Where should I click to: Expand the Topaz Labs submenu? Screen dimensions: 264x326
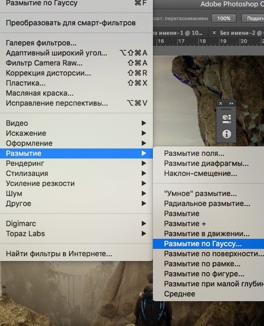(76, 234)
